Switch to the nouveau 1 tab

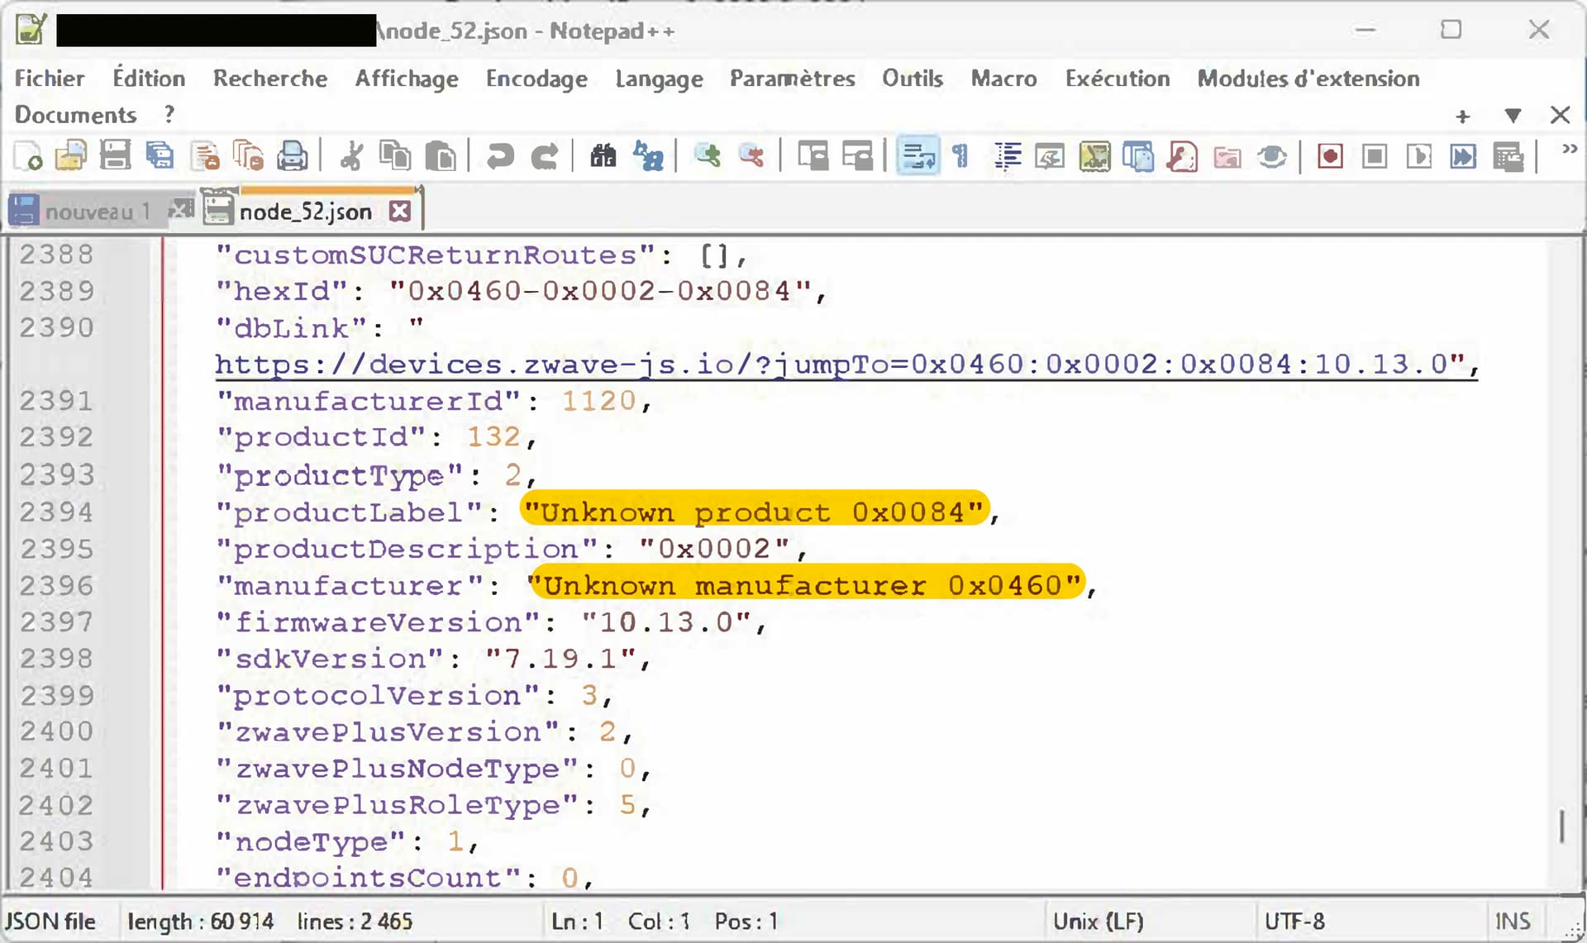(98, 212)
